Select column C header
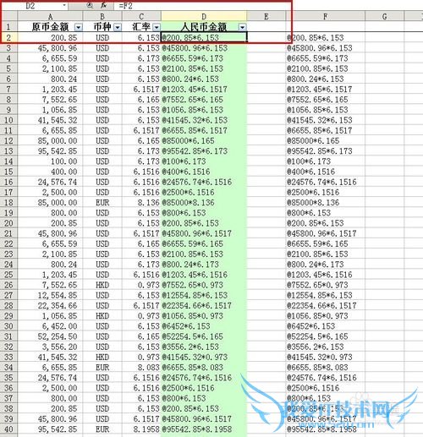Screen dimensions: 423x437 click(x=141, y=16)
